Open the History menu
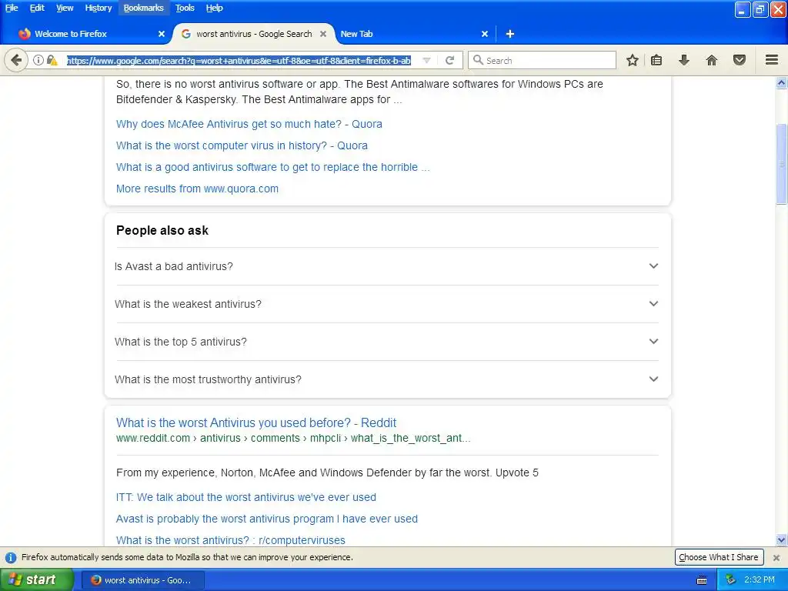The height and width of the screenshot is (591, 788). tap(98, 8)
